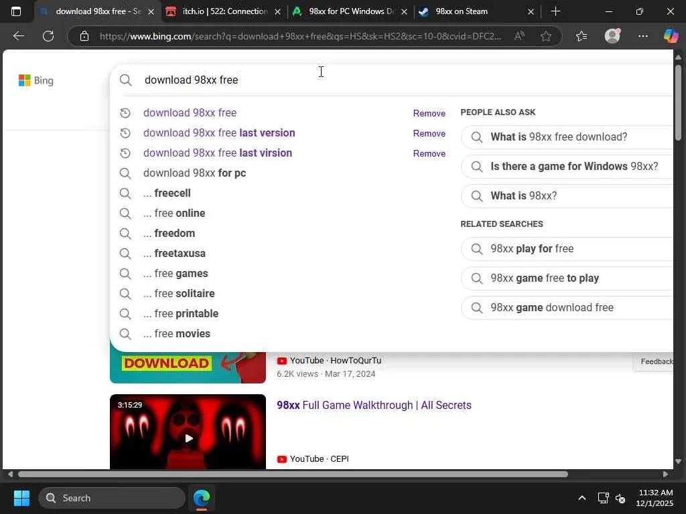This screenshot has height=514, width=686.
Task: Click the network status tray icon
Action: pos(604,498)
